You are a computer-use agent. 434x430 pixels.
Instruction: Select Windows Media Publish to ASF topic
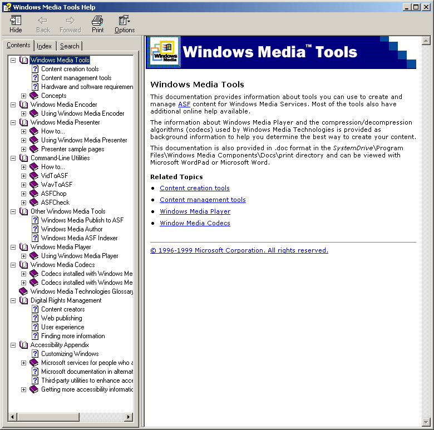pos(82,220)
